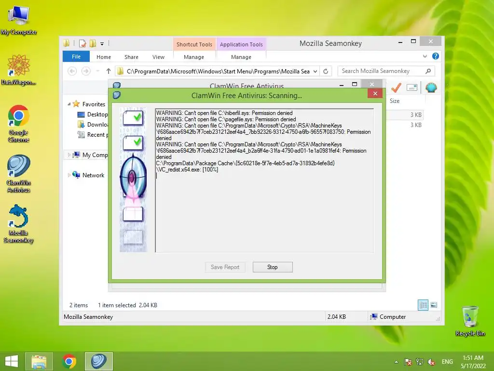Click ClamWin toolbar orange checkmark icon

point(396,88)
